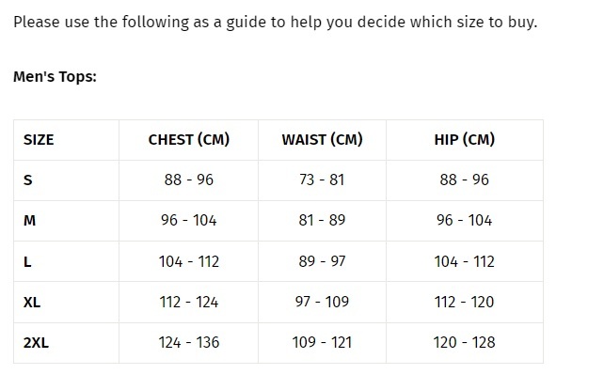The image size is (604, 390).
Task: Click the M size row label
Action: click(x=30, y=221)
